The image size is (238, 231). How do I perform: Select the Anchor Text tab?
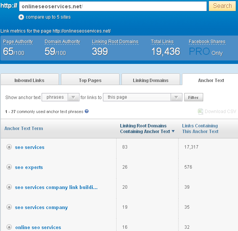pos(211,80)
